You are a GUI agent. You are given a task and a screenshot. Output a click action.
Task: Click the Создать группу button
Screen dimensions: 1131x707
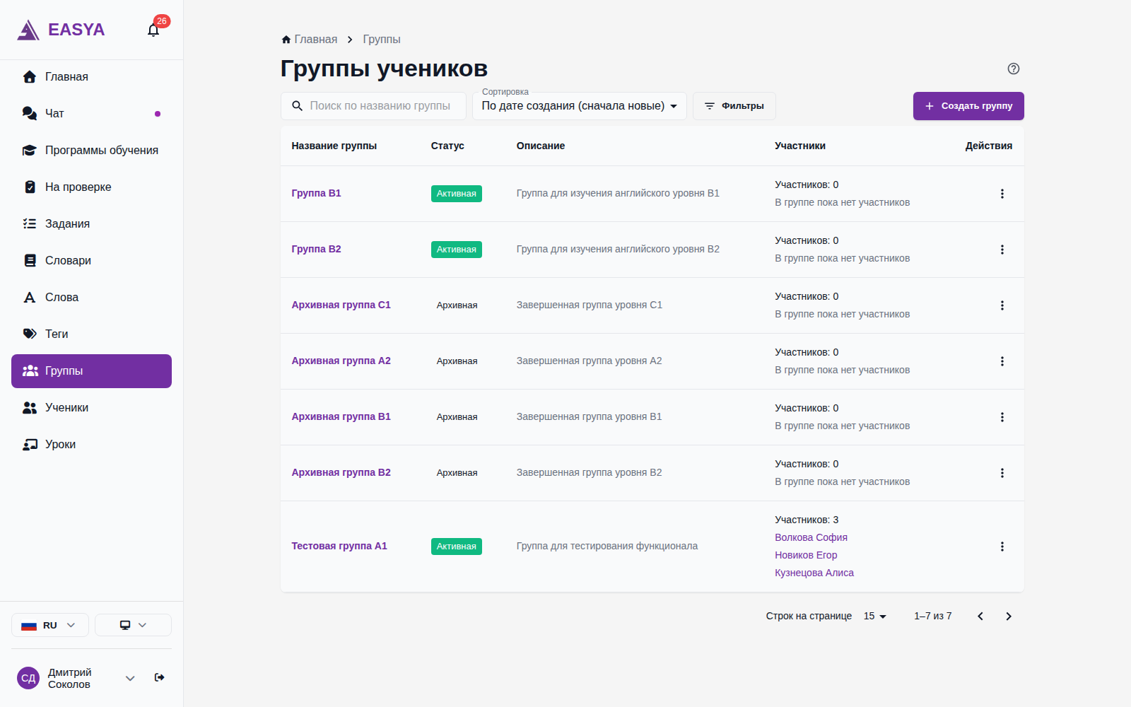pyautogui.click(x=968, y=106)
